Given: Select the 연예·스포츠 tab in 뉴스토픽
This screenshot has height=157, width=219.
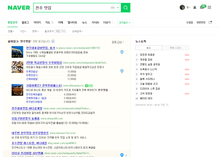Looking at the screenshot, I should click(x=176, y=48).
